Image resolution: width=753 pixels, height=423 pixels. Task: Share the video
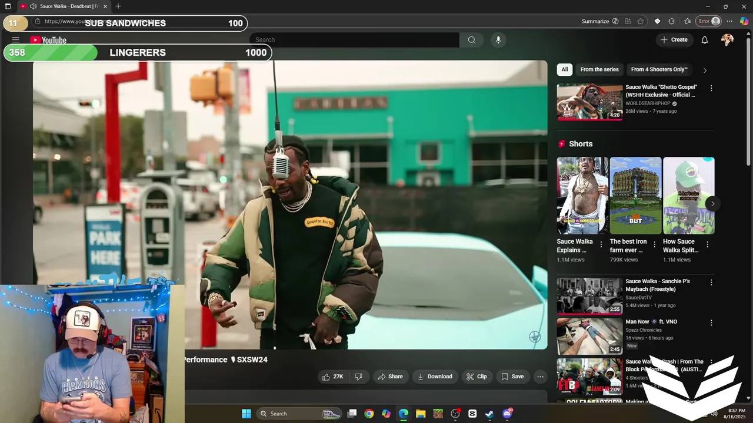[x=390, y=377]
